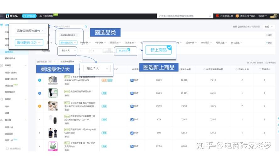The height and width of the screenshot is (157, 279).
Task: Switch to the 抖音电商版 tab
Action: coord(46,16)
